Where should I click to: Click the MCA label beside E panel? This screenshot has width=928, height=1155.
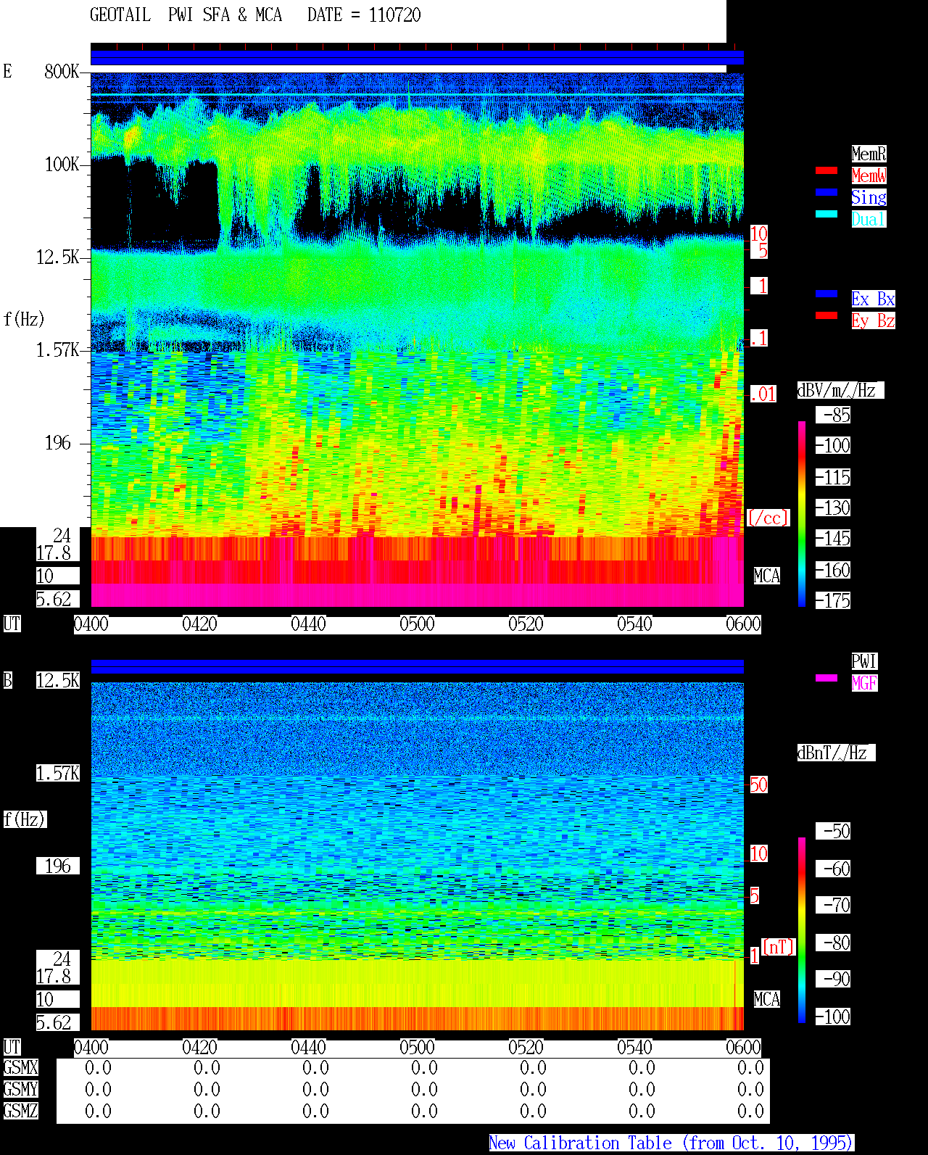coord(767,576)
